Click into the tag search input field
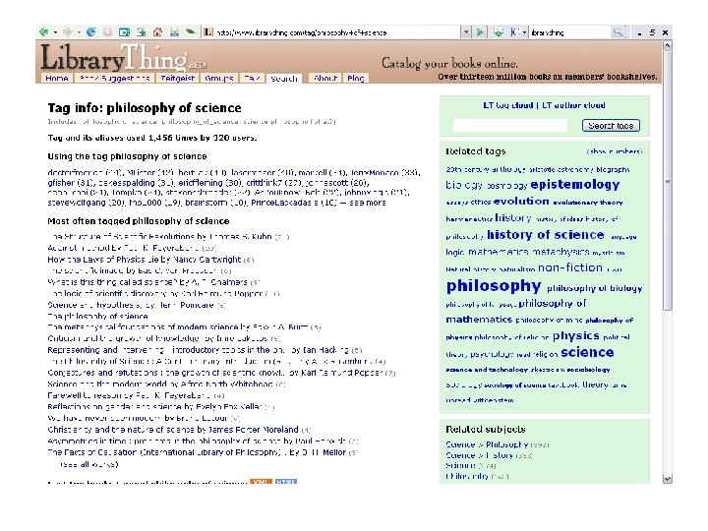Screen dimensions: 708x531 coord(510,126)
